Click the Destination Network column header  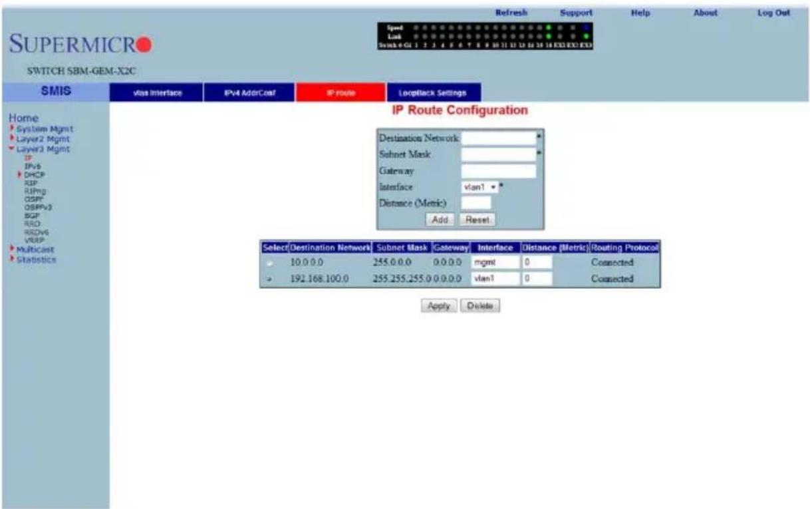coord(329,248)
